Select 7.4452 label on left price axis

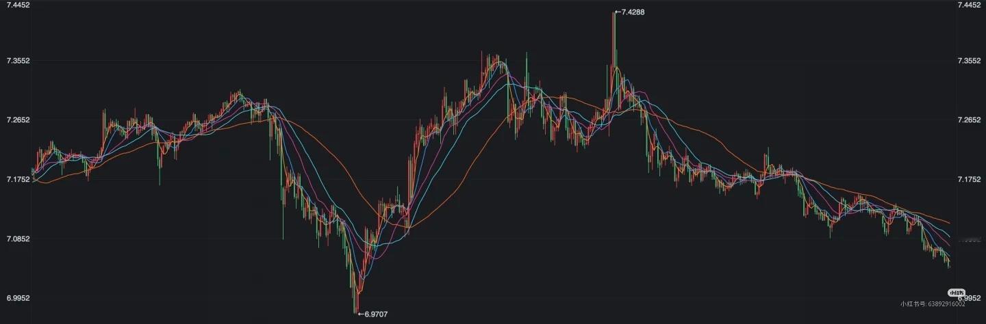pyautogui.click(x=18, y=5)
